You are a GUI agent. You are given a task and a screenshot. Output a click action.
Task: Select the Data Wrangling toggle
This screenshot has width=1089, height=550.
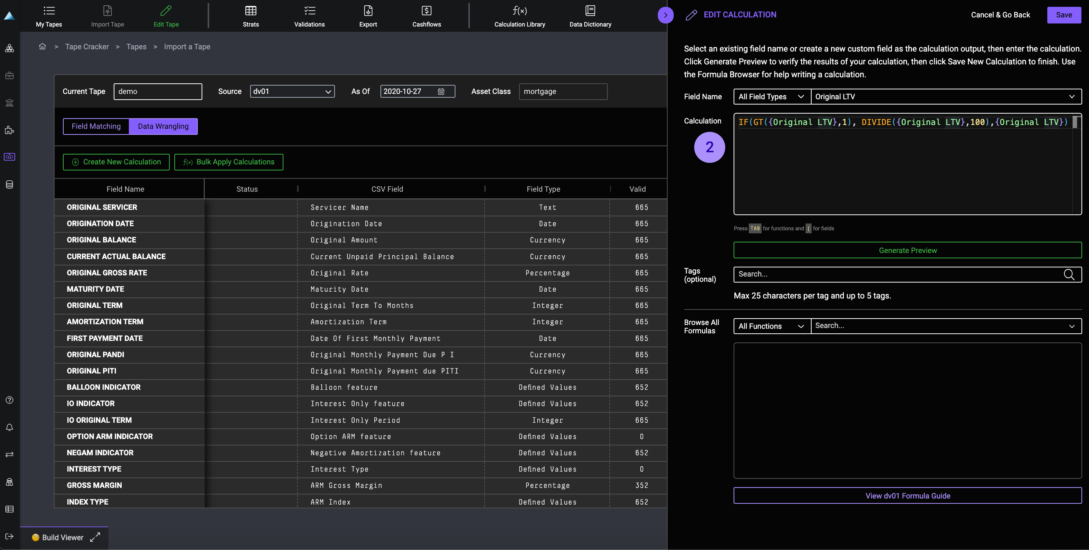pos(163,127)
